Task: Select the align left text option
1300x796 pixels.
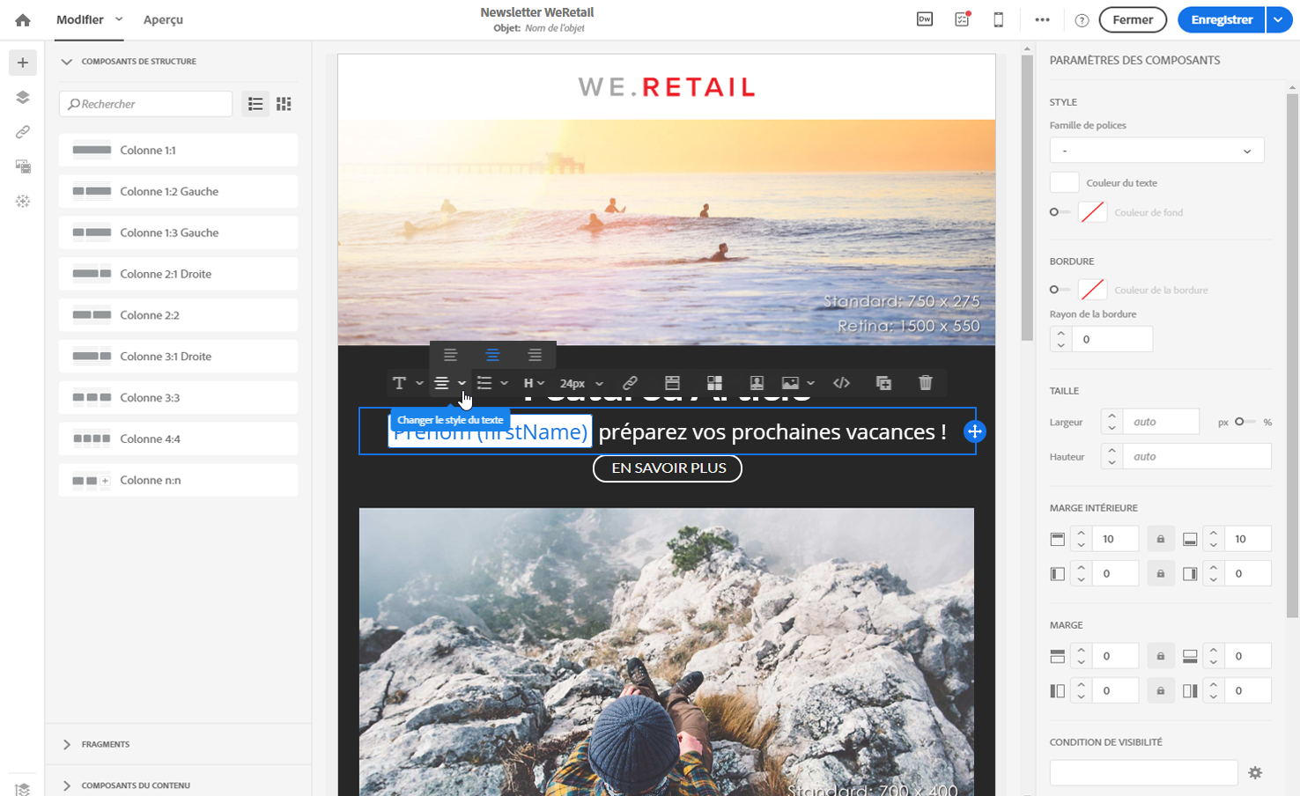Action: point(450,355)
